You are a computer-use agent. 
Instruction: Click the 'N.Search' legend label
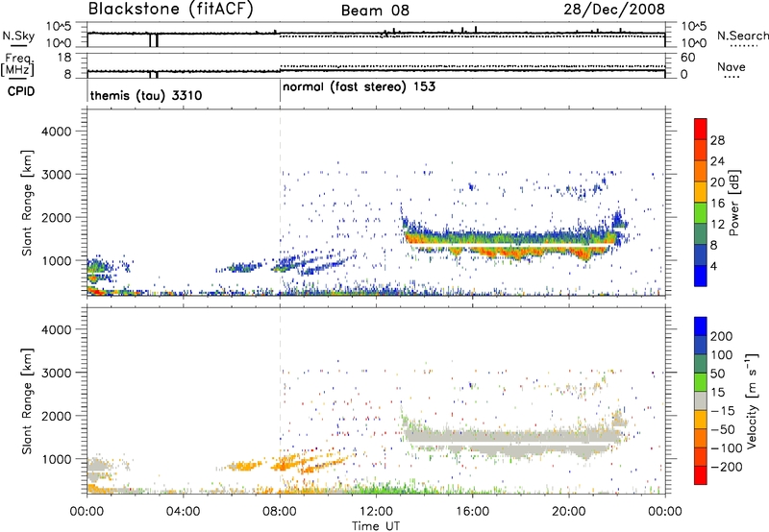pos(742,36)
